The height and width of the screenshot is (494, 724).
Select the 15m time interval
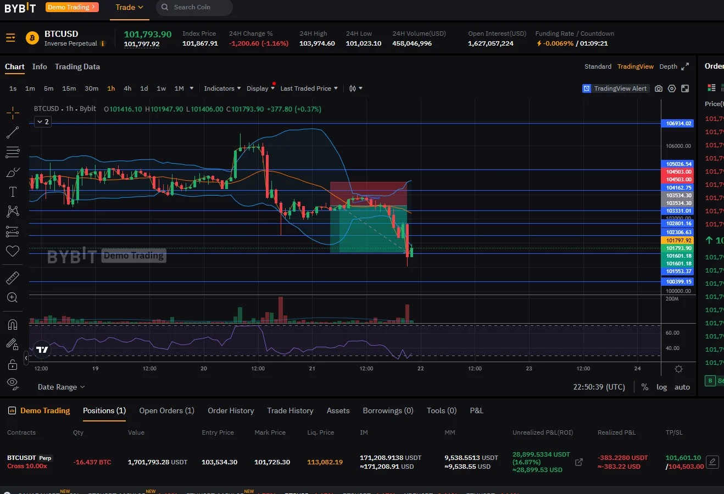[69, 88]
